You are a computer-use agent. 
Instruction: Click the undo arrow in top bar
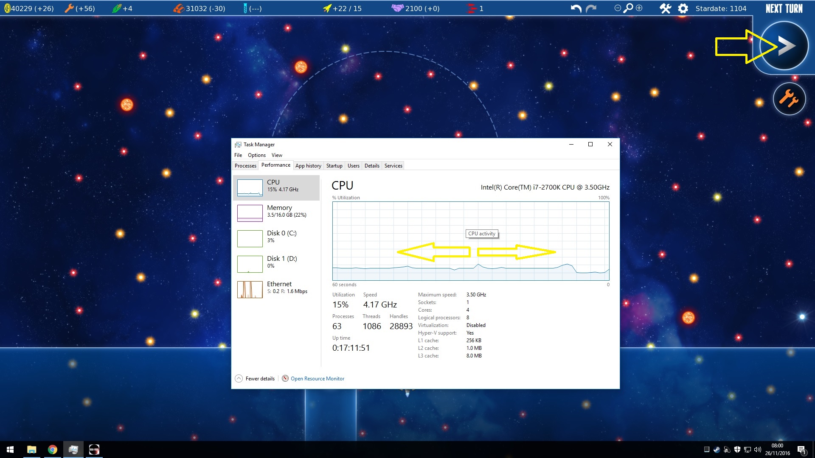coord(576,8)
